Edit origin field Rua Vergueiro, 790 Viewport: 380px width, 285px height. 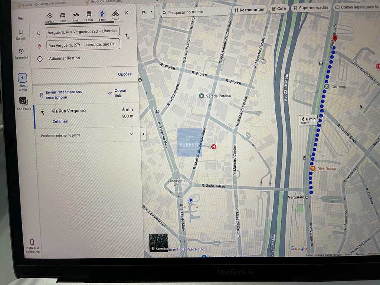83,32
